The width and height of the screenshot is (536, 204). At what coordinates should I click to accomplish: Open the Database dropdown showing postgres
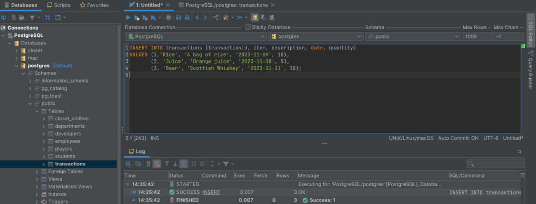pos(315,36)
